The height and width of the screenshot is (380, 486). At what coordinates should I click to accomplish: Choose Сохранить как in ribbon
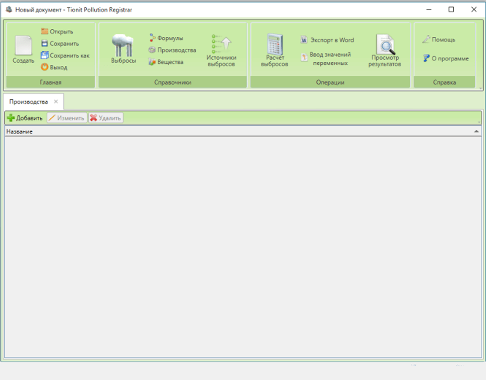[x=64, y=55]
